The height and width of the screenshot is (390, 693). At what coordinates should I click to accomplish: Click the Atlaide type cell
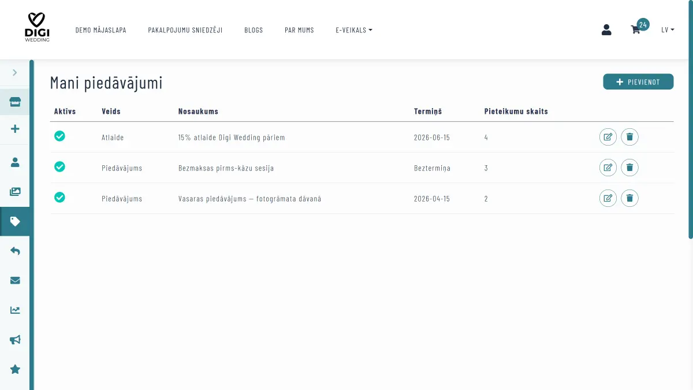(113, 138)
